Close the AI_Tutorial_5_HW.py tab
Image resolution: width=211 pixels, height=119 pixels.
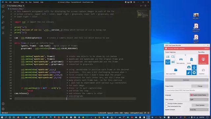[23, 6]
